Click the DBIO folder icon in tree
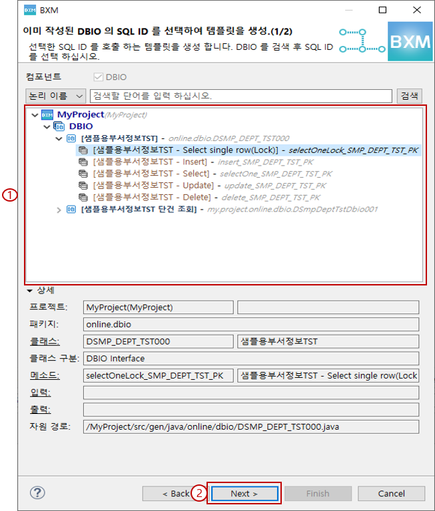Viewport: 435px width, 511px height. (59, 126)
